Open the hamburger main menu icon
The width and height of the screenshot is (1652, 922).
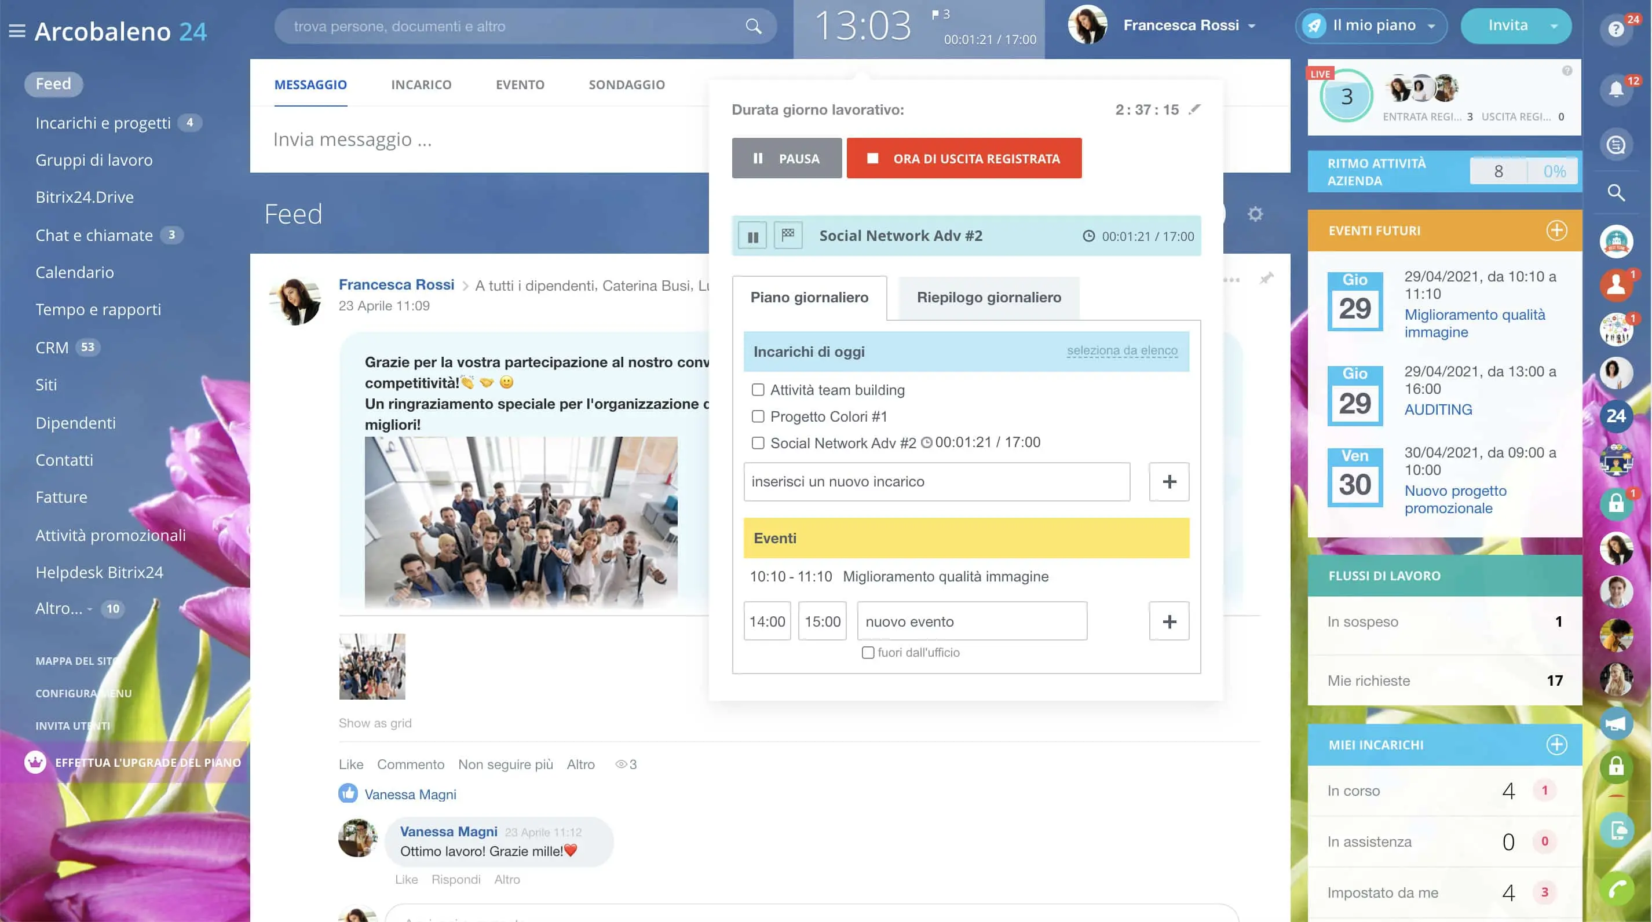pyautogui.click(x=17, y=31)
